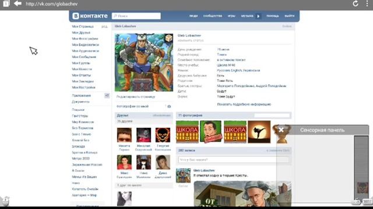Open Приложения in sidebar
This screenshot has height=209, width=373.
pos(82,95)
